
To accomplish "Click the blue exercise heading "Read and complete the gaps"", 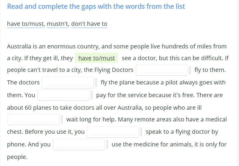I will 96,6.
